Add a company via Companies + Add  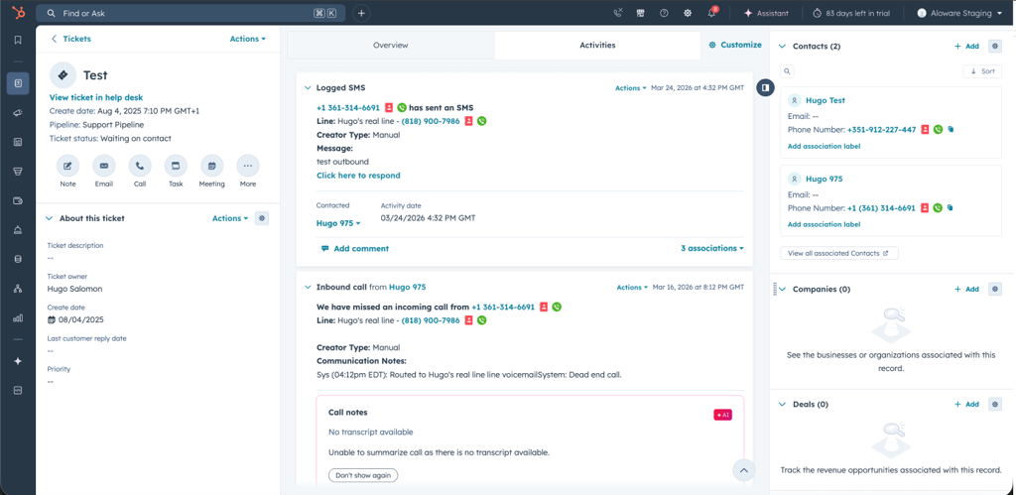966,289
